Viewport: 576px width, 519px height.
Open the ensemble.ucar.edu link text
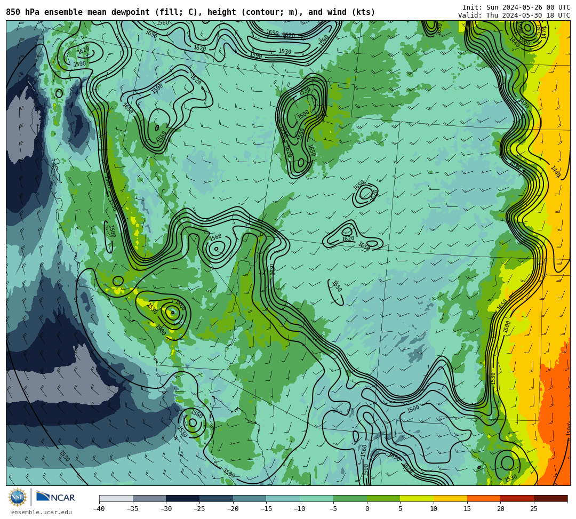click(41, 512)
